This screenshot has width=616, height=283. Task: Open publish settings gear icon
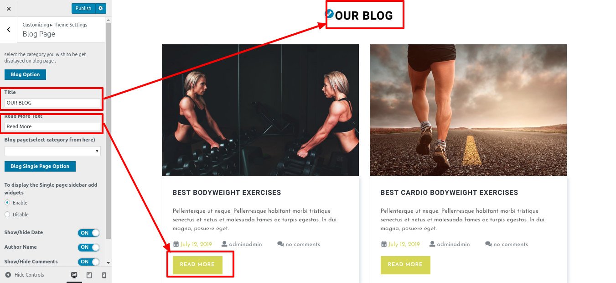pyautogui.click(x=101, y=8)
